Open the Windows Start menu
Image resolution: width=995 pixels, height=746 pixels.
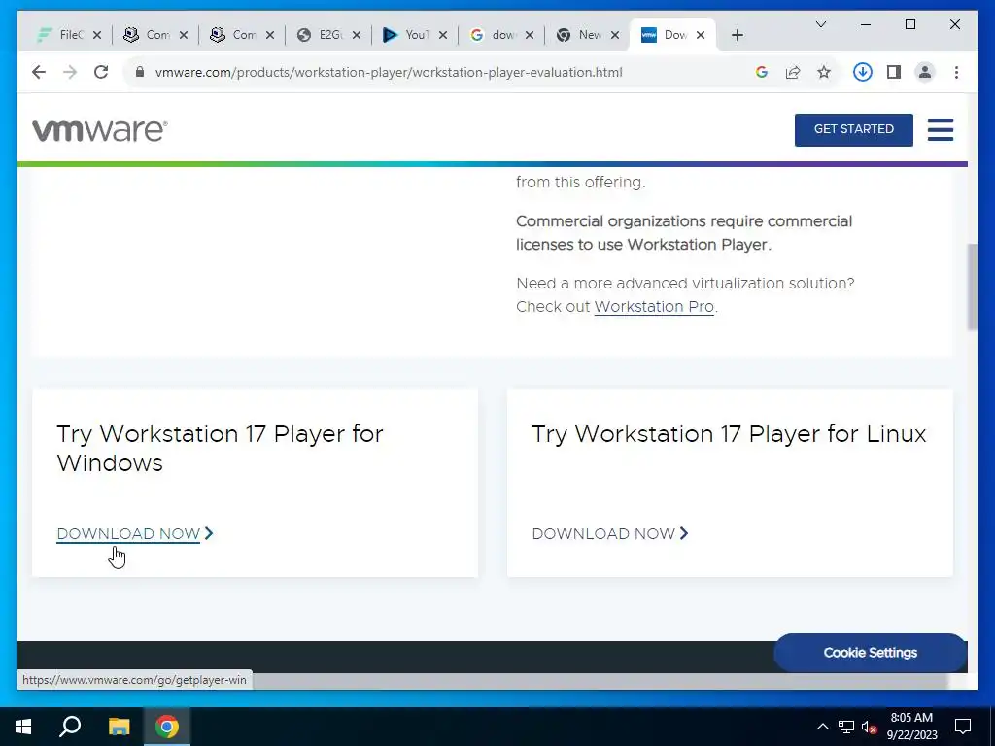click(x=23, y=727)
